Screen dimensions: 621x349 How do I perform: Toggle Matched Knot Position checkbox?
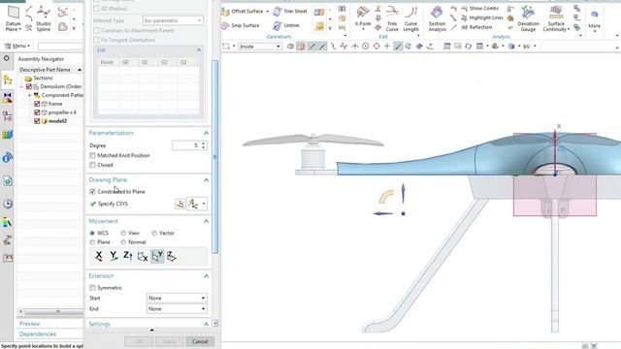tap(92, 155)
